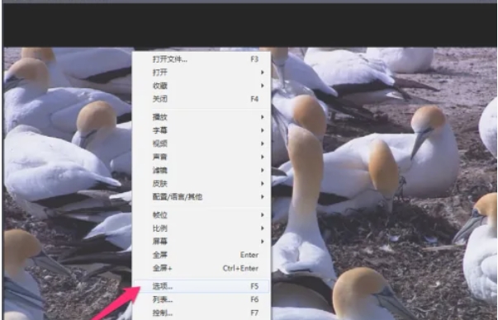Viewport: 498px width, 320px height.
Task: Open the 帧位 submenu
Action: pos(202,215)
